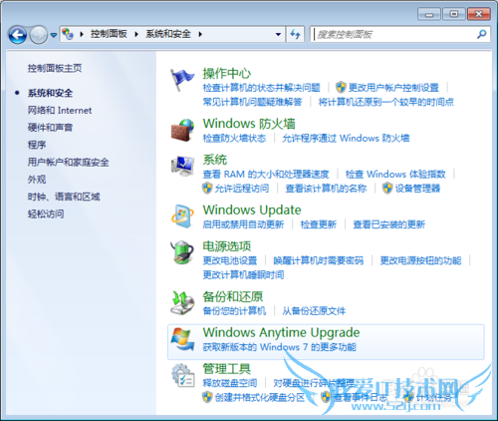
Task: Click 检查更新 link
Action: click(x=319, y=224)
